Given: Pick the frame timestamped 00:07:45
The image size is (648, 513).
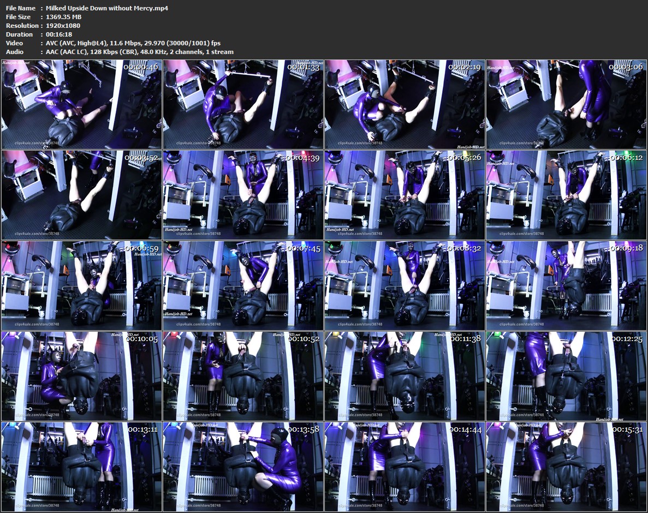Looking at the screenshot, I should click(x=243, y=285).
